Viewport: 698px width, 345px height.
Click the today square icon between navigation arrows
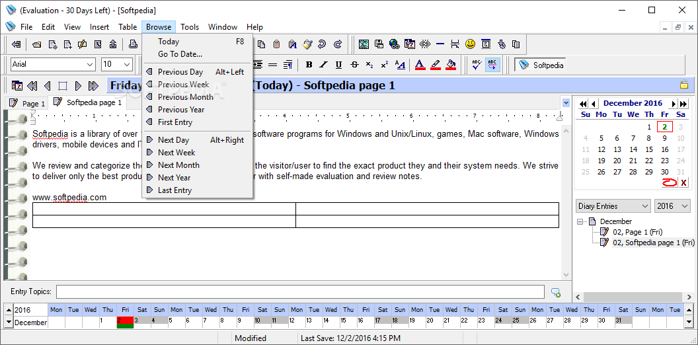pos(63,85)
